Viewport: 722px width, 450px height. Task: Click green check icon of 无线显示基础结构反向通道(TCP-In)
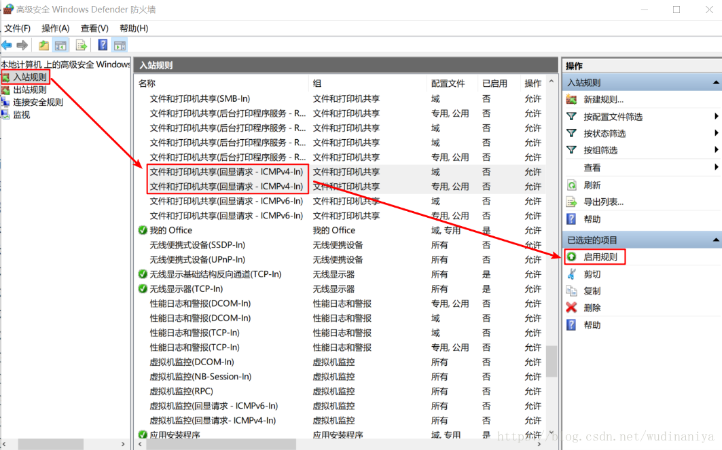[x=143, y=274]
